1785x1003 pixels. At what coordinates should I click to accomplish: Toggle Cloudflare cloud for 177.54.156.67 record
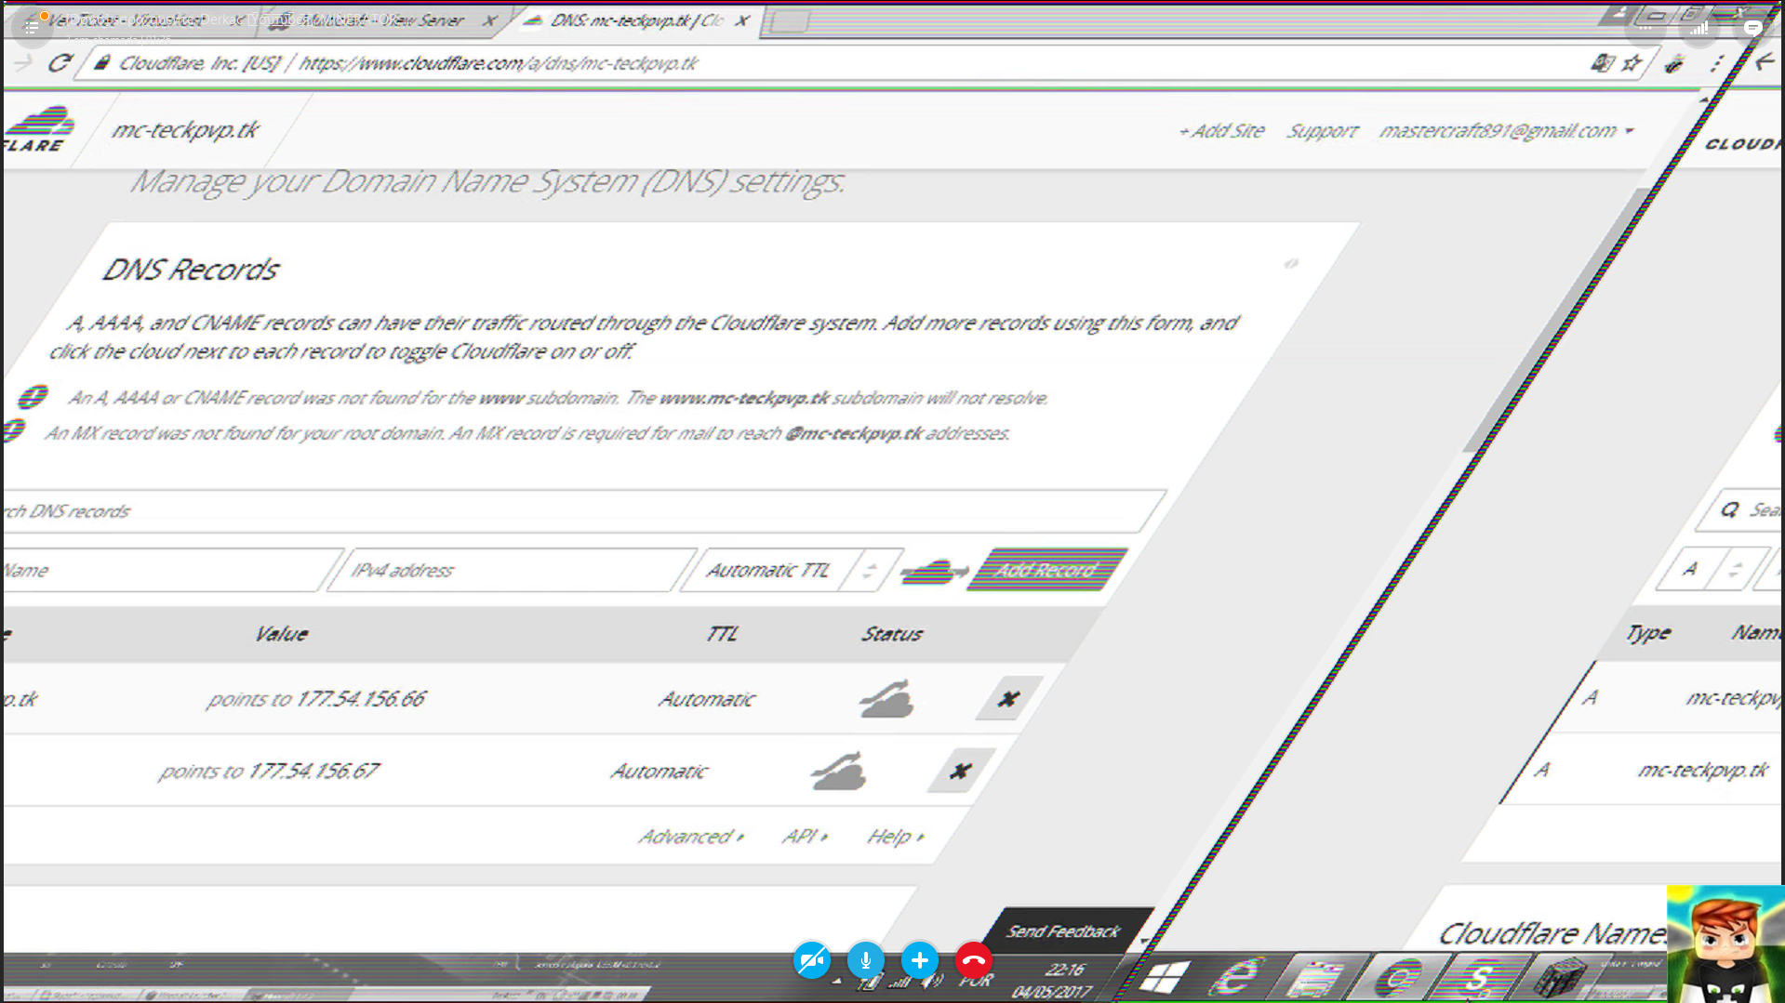(838, 772)
